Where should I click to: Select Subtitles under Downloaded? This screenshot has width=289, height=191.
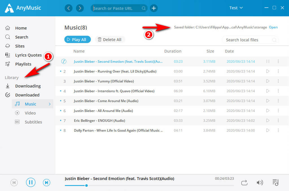click(x=33, y=122)
